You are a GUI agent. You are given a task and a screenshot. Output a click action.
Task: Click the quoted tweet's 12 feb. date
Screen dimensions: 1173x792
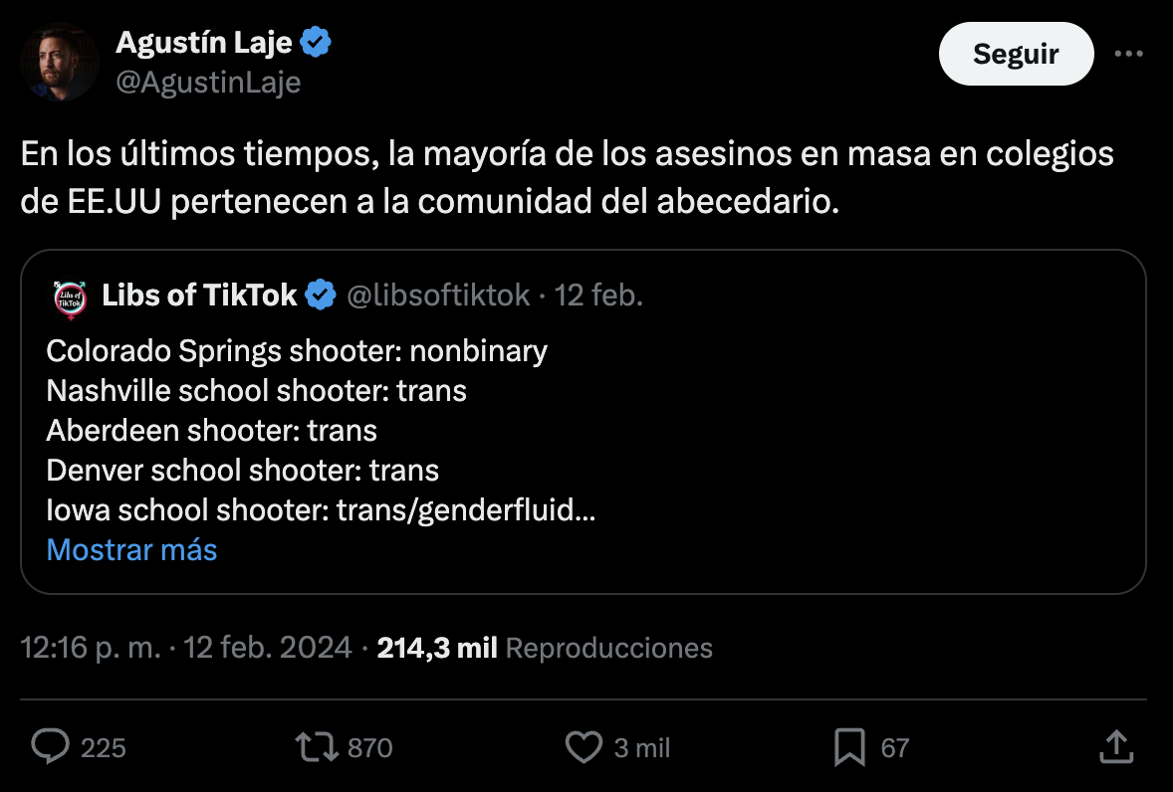coord(598,296)
